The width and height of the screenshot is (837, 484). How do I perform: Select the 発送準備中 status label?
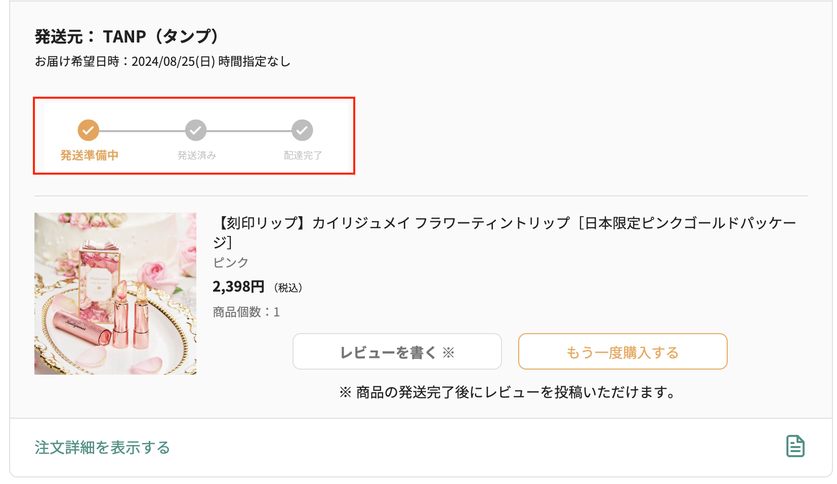click(x=89, y=155)
